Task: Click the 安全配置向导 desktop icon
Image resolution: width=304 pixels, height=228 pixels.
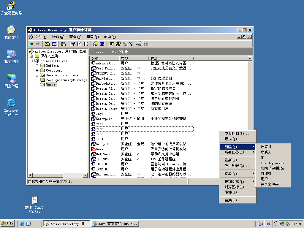Action: (x=11, y=8)
